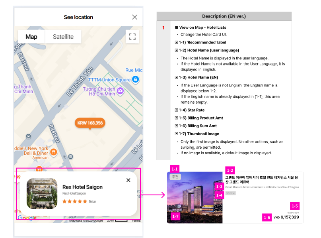
Task: Click bus stop icon beside Deli & Diner
Action: coord(71,157)
